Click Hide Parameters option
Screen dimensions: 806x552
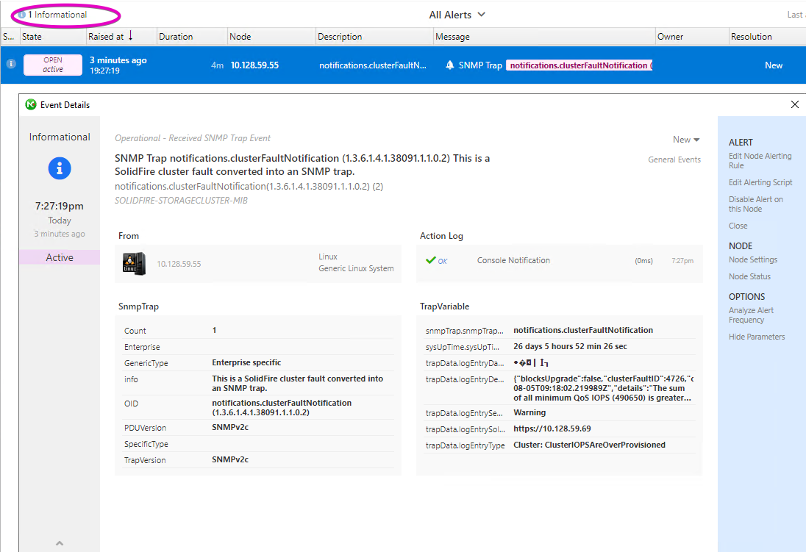(x=757, y=337)
